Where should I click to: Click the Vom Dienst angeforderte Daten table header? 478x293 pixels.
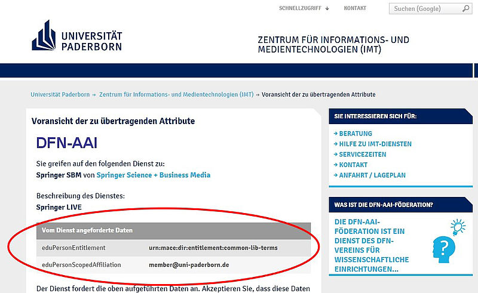click(173, 230)
